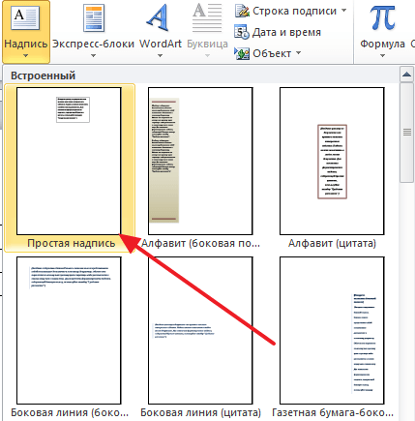The image size is (415, 421).
Task: Open the WordArt dropdown arrow
Action: (160, 56)
